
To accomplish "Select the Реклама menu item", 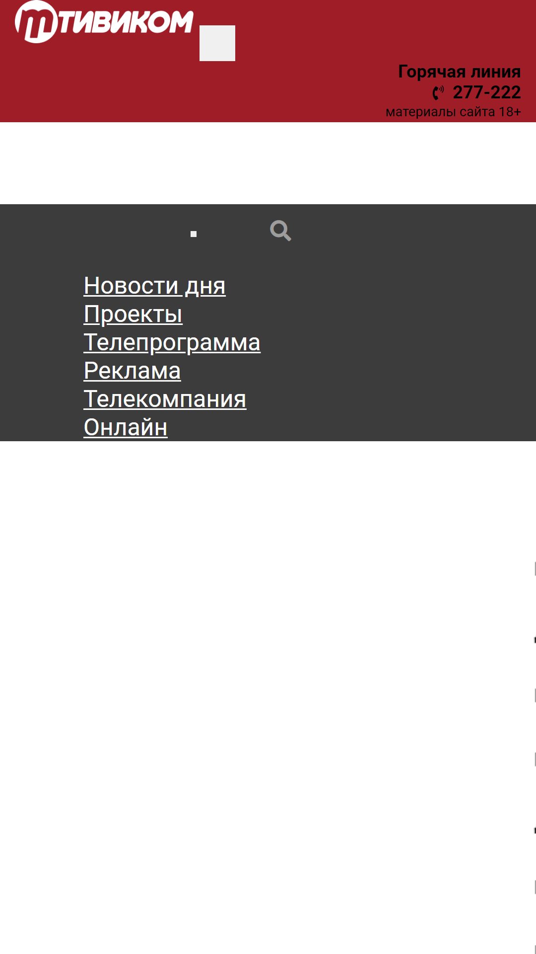I will tap(133, 371).
